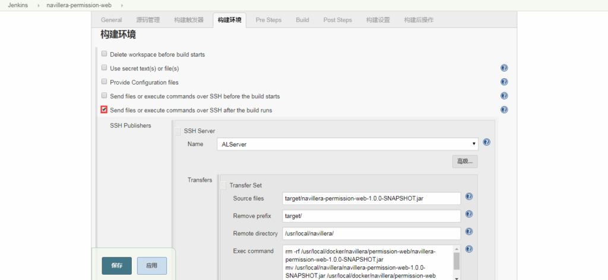Screen dimensions: 608x280
Task: Switch to the Pre Steps tab
Action: coord(268,20)
